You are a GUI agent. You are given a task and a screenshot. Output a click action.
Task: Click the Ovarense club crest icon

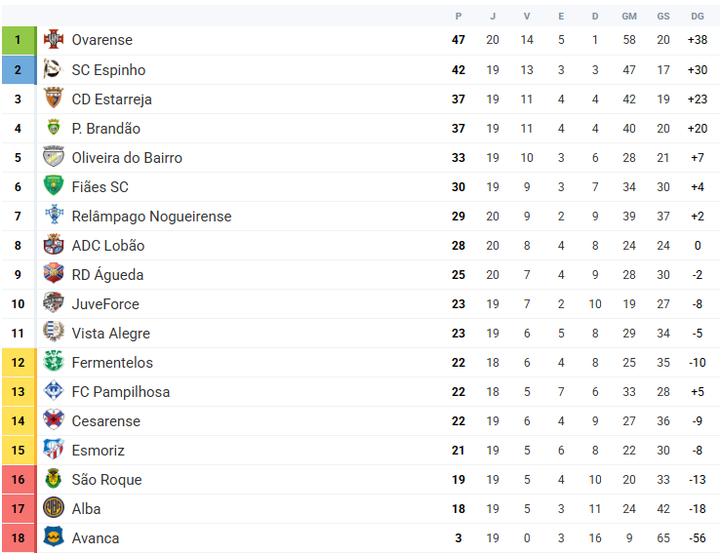click(x=53, y=40)
